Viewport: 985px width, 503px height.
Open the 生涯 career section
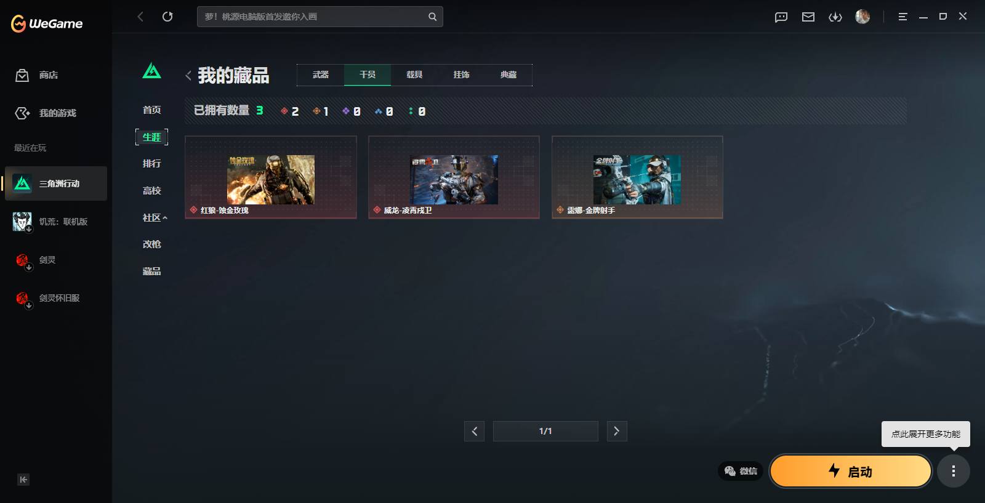coord(151,137)
